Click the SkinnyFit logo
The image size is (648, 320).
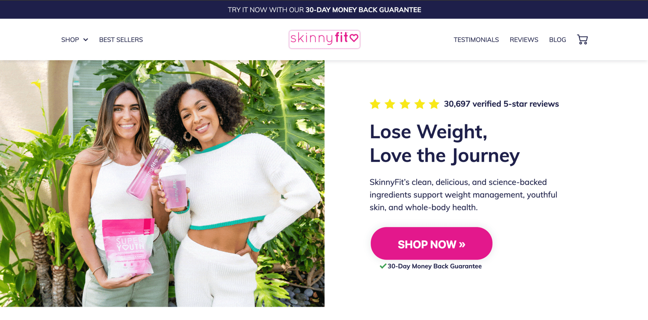[x=324, y=39]
